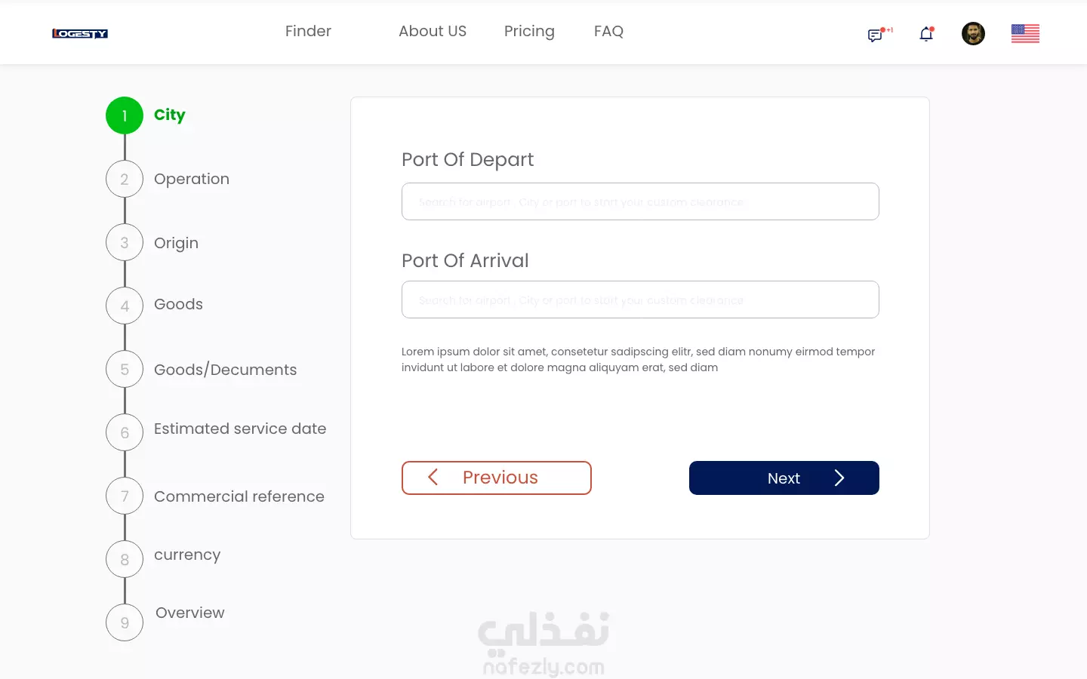
Task: Go to About US page
Action: point(433,31)
